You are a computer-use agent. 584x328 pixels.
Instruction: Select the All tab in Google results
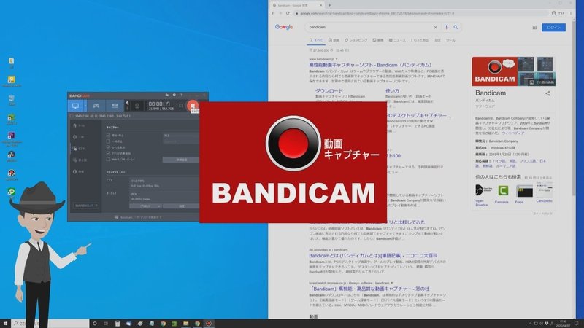pyautogui.click(x=316, y=40)
